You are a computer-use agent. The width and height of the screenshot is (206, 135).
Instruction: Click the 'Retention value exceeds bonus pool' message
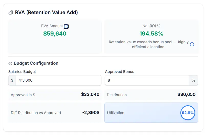point(149,44)
